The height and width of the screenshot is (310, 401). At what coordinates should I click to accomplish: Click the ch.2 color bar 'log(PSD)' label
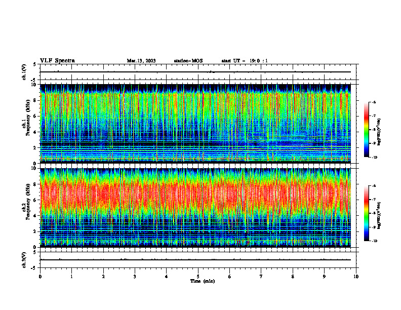point(379,215)
